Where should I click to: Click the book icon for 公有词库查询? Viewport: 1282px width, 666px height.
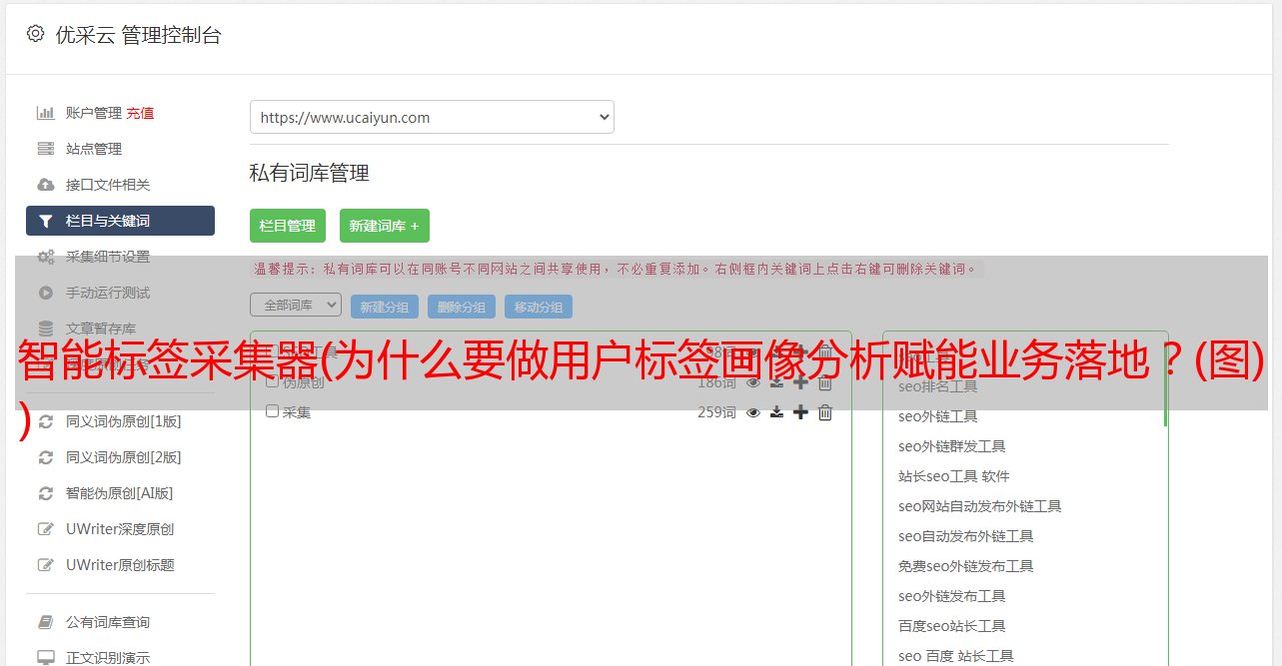point(46,622)
